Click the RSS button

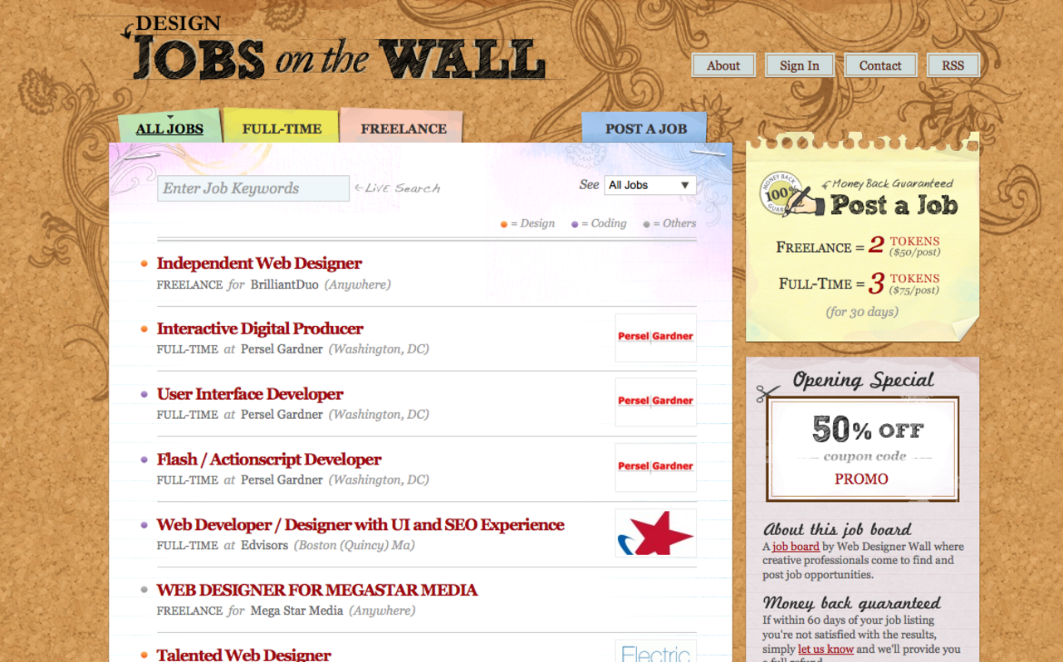pos(953,65)
